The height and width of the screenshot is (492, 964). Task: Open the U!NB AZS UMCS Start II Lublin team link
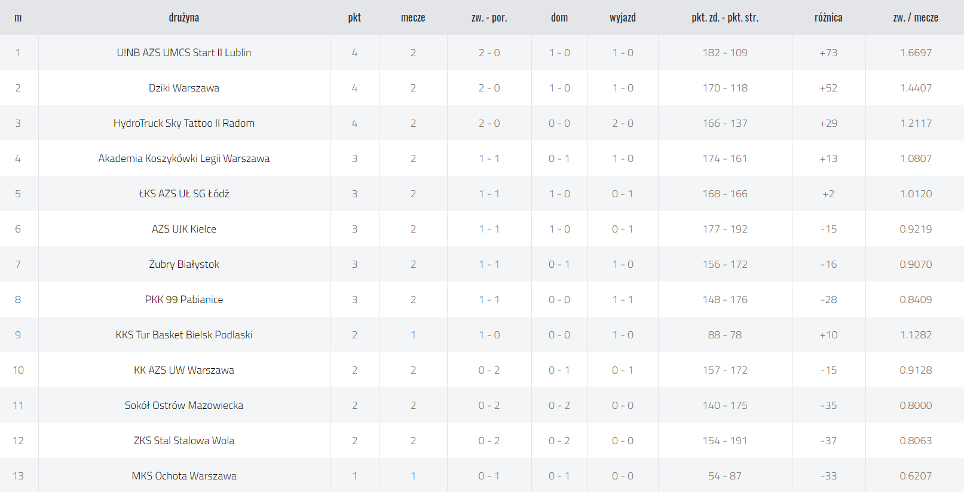tap(184, 53)
